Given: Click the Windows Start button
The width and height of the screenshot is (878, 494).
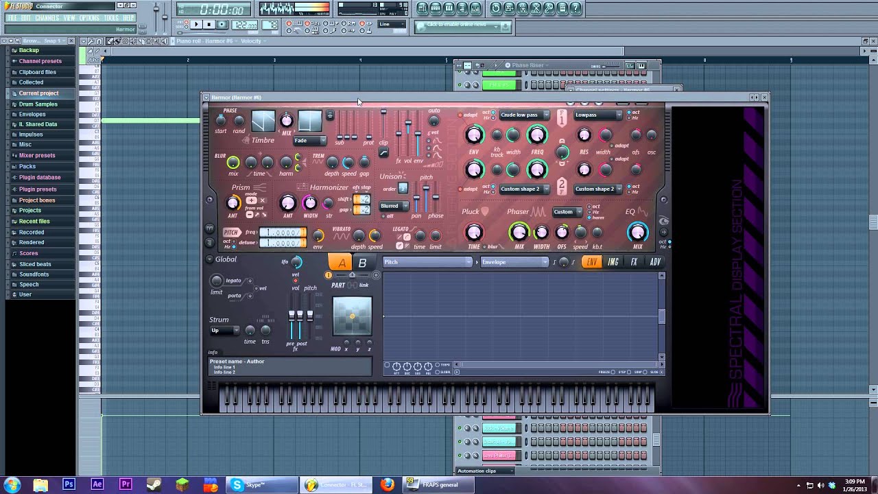Looking at the screenshot, I should (x=12, y=484).
